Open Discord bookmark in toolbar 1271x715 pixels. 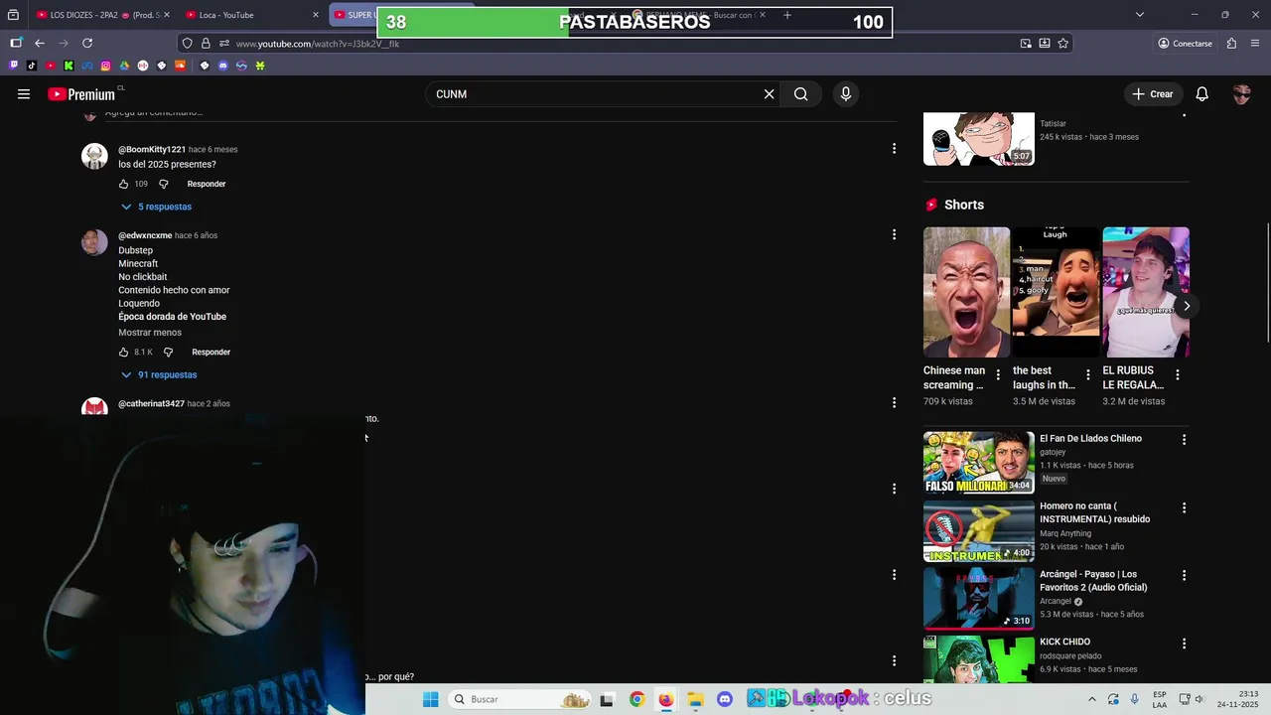[x=222, y=66]
